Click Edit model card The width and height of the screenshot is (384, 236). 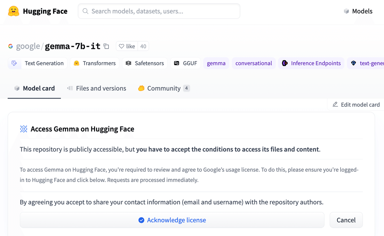(x=356, y=104)
